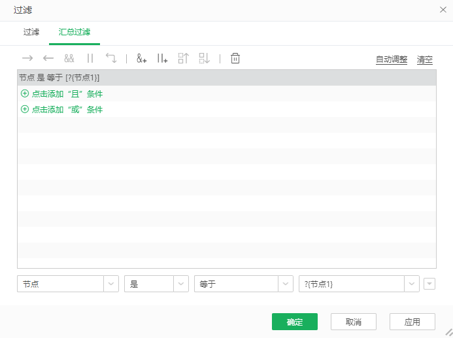This screenshot has width=453, height=338.
Task: Click the 自动调整 link
Action: [392, 59]
